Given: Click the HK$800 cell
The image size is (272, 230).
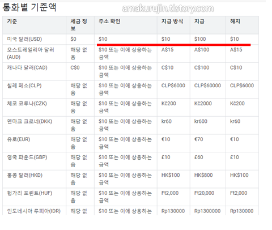Looking at the screenshot, I should 203,175.
